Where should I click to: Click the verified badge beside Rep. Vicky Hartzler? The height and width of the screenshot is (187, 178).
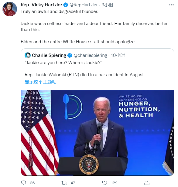tap(66, 5)
